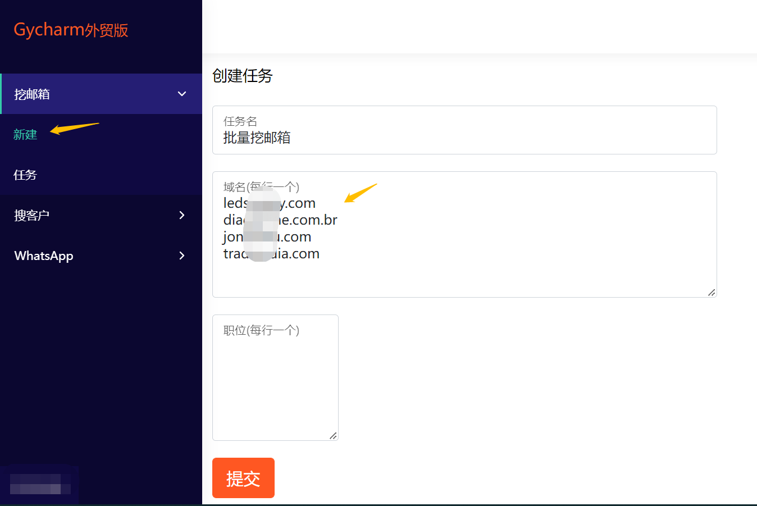Grab the 职位 textarea resize handle

click(333, 435)
